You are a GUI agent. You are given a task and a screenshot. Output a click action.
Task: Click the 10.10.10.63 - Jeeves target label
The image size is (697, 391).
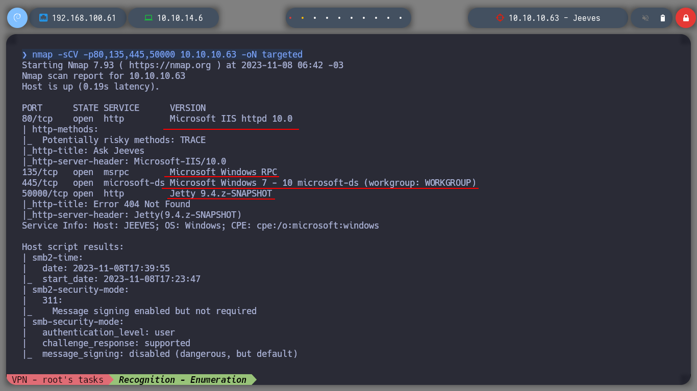554,18
